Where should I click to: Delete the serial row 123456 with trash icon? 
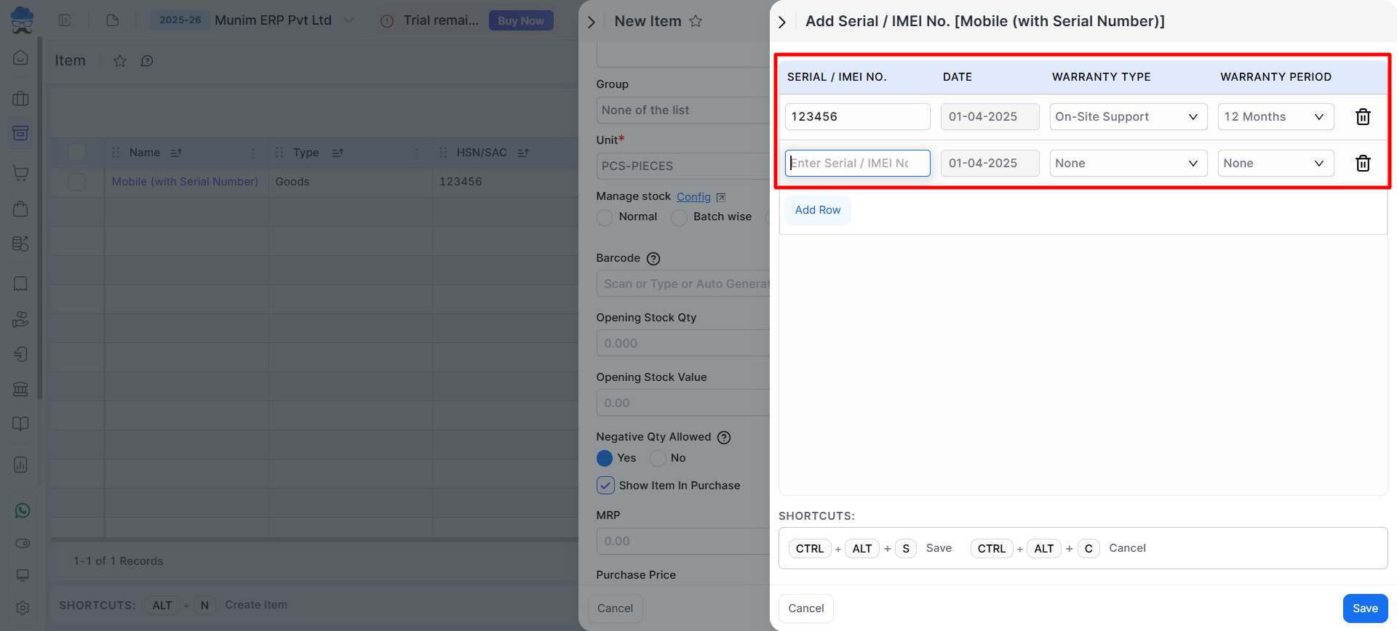point(1363,117)
